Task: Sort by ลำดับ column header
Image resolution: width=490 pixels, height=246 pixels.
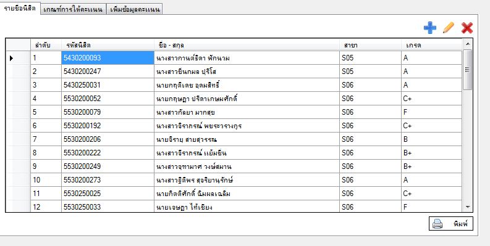Action: (46, 45)
